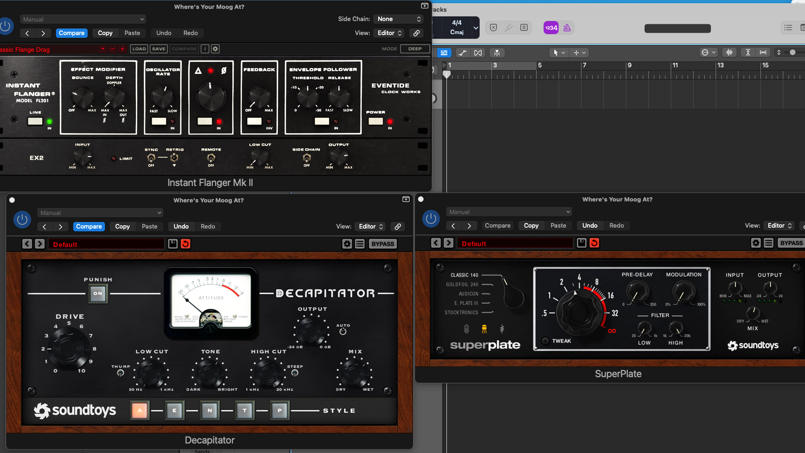Viewport: 805px width, 453px height.
Task: Click the Instant Flanger LOAD button
Action: [x=139, y=49]
